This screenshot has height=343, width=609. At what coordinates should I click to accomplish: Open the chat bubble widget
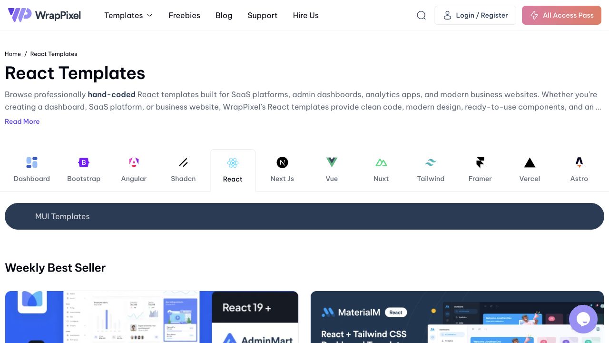pos(583,319)
